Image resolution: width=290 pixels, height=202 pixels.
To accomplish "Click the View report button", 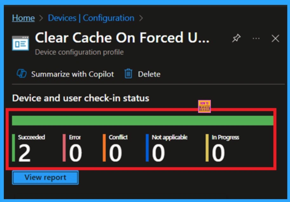I will (45, 178).
